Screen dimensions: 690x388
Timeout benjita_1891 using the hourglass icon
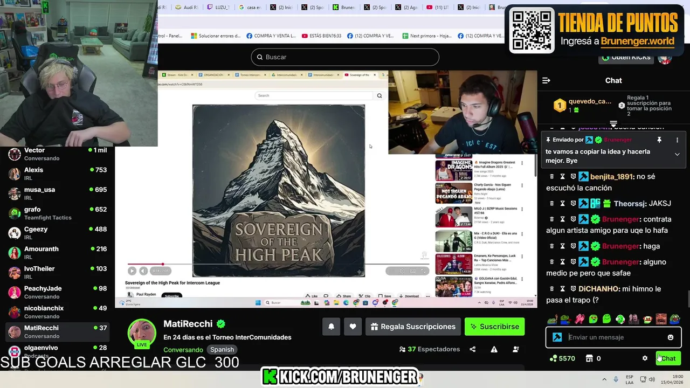coord(562,176)
